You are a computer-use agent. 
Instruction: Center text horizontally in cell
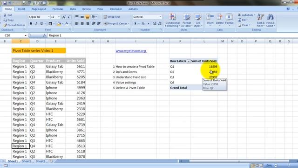pos(82,23)
